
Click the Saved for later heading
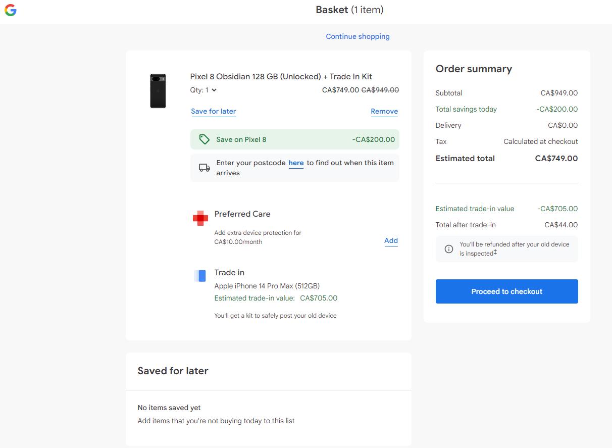[173, 371]
